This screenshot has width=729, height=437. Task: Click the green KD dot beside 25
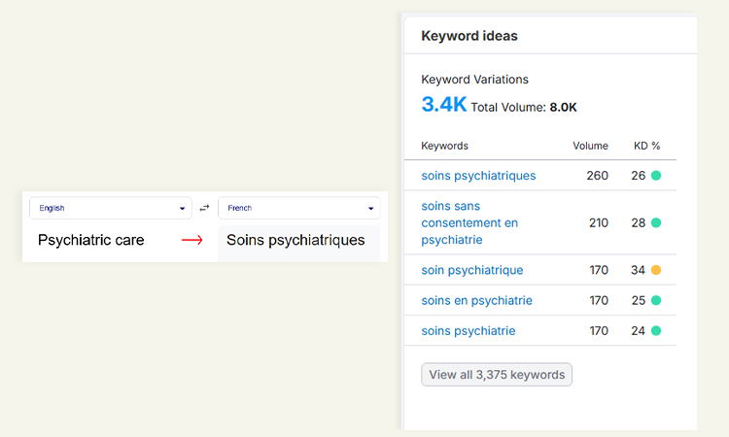tap(656, 300)
